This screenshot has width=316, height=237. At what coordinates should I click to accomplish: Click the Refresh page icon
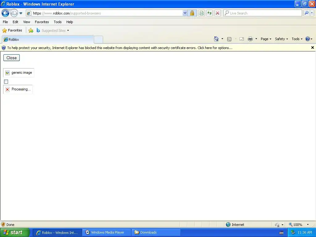pyautogui.click(x=210, y=13)
